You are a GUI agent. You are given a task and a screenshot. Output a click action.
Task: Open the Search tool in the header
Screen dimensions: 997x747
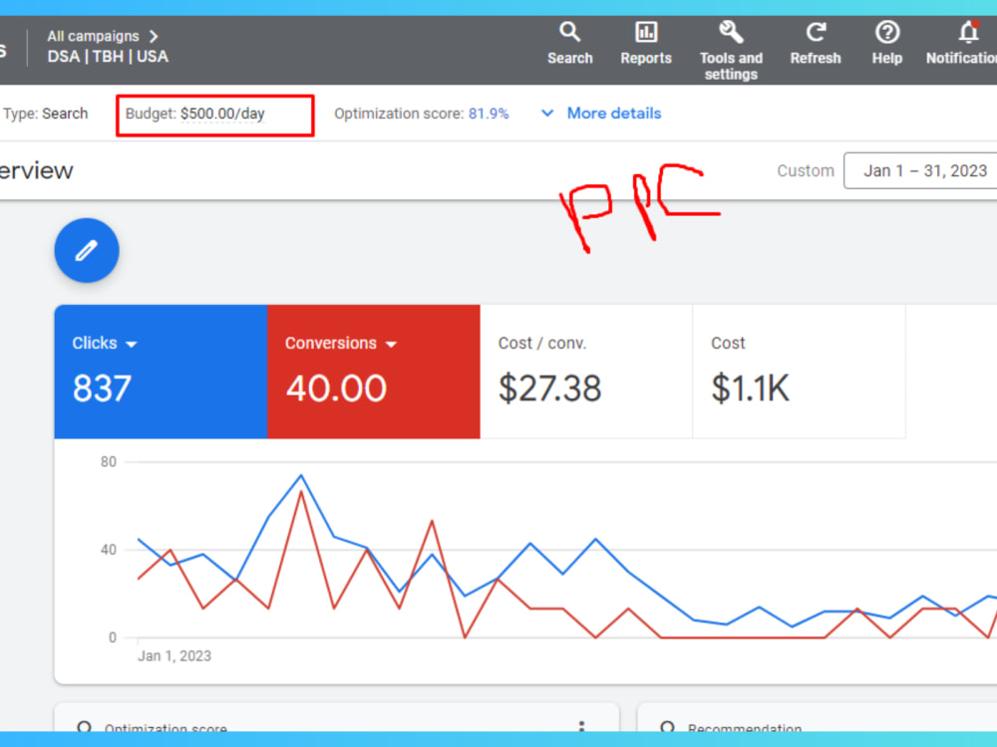point(569,43)
